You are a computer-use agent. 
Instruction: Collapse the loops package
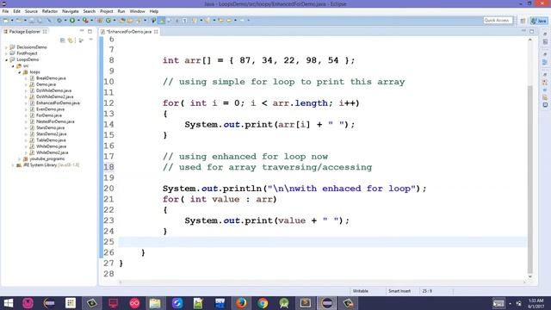tap(20, 72)
